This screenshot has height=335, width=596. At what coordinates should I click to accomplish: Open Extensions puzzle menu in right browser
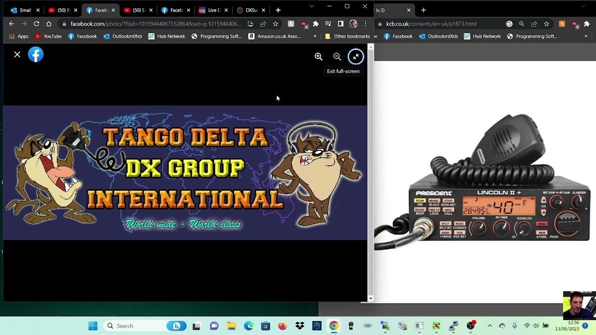pos(587,24)
